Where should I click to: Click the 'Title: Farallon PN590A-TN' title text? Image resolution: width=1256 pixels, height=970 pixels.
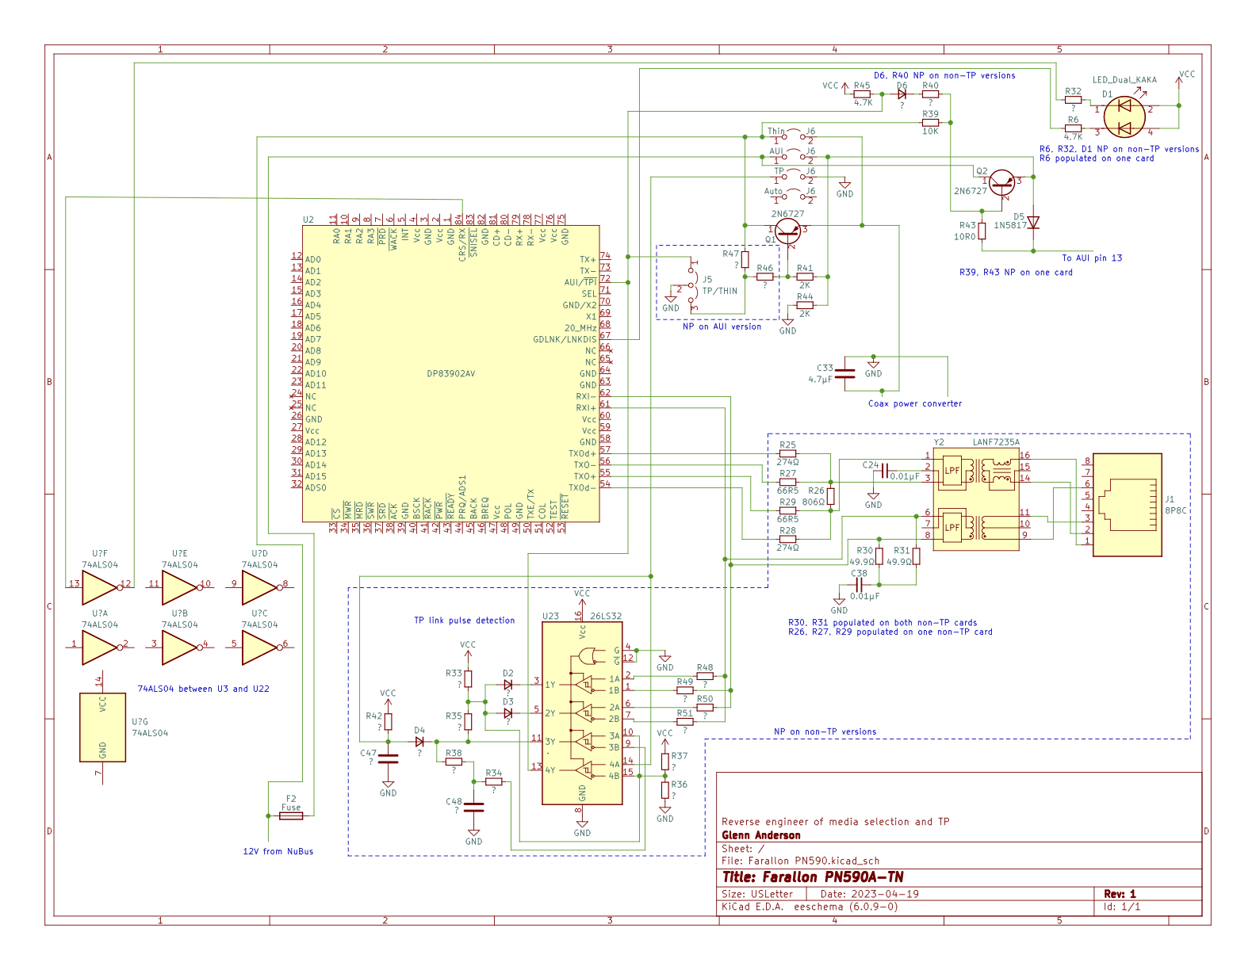(813, 876)
